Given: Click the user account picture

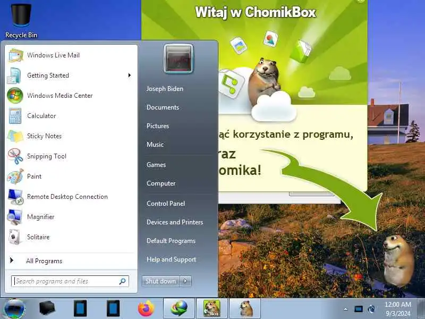Looking at the screenshot, I should click(x=178, y=59).
